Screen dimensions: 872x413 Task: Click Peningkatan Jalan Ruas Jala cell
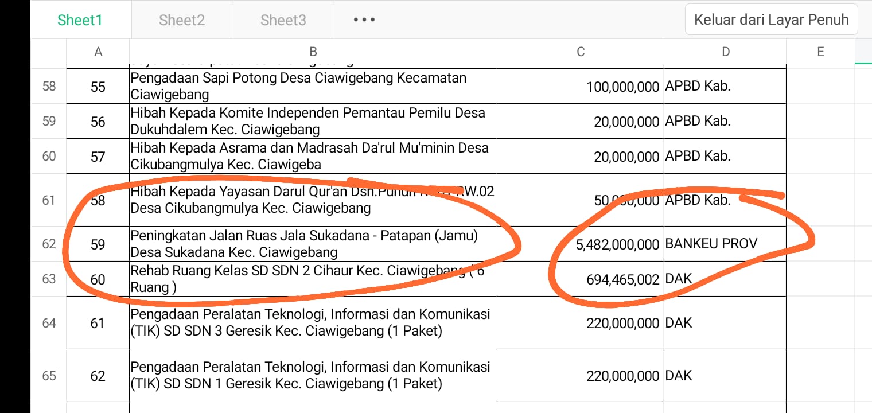[x=313, y=244]
